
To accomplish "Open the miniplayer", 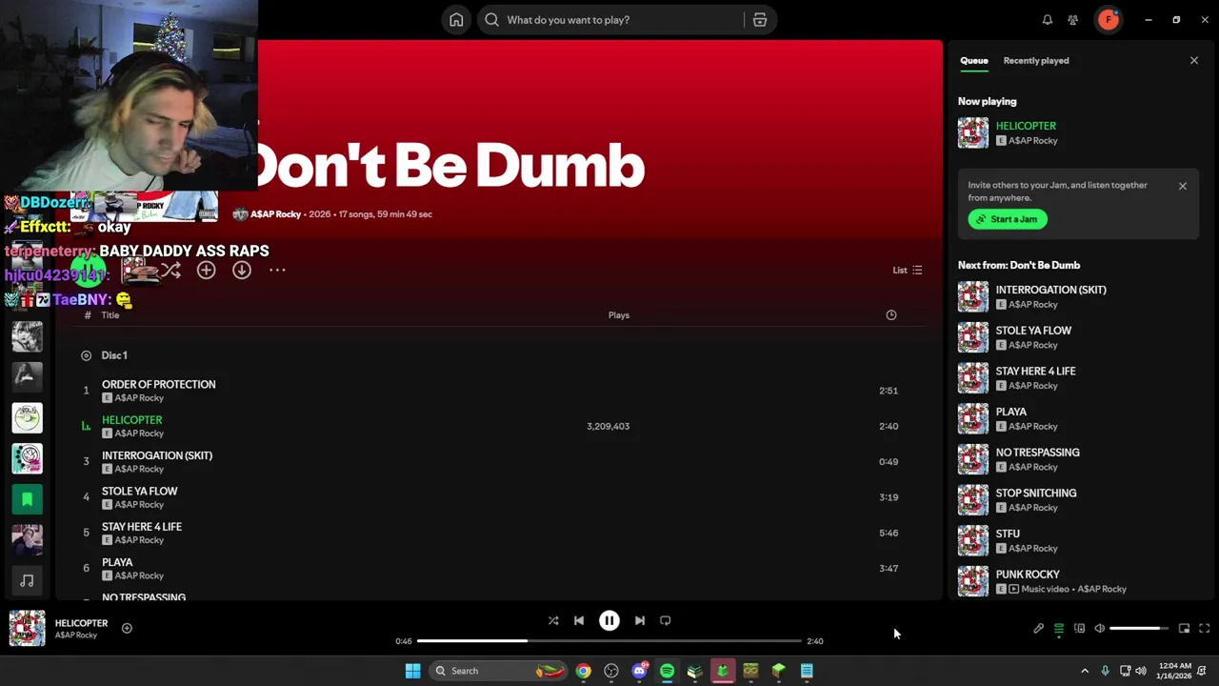I will tap(1184, 629).
